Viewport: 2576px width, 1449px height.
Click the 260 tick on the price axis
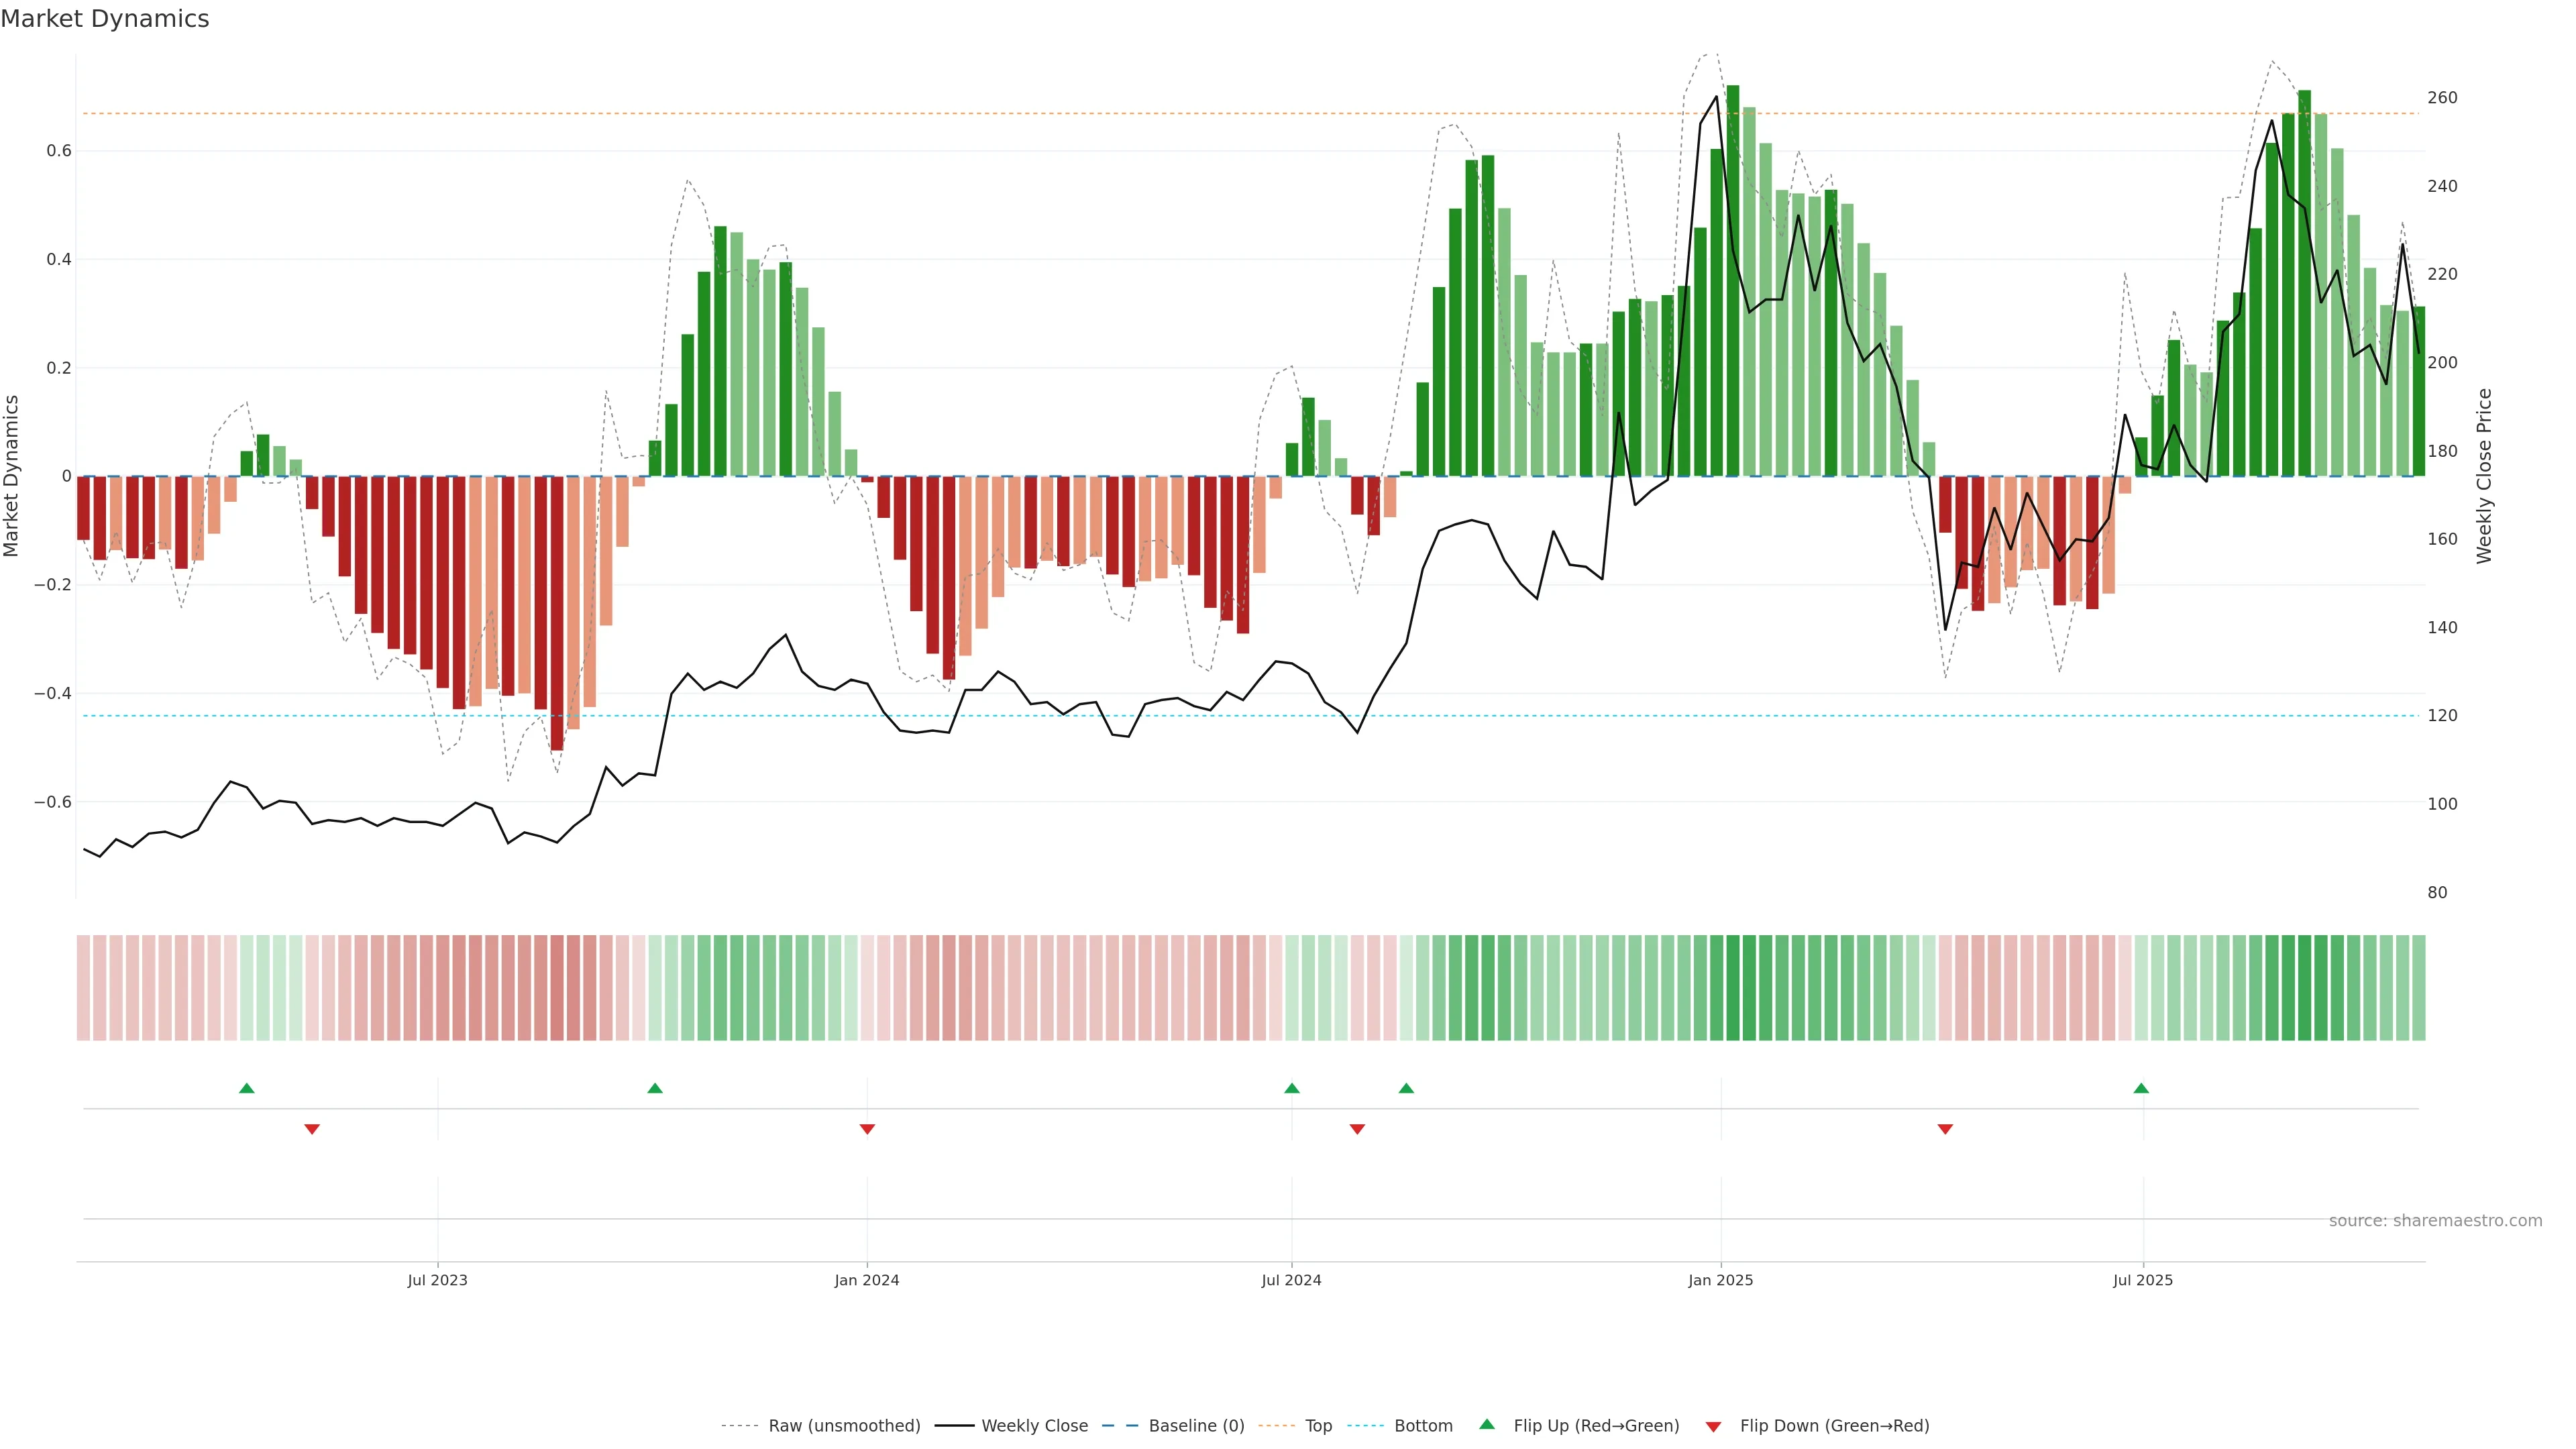pos(2442,98)
